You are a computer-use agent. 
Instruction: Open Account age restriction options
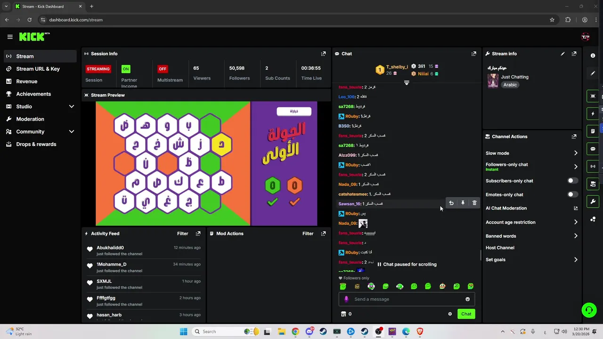point(531,222)
